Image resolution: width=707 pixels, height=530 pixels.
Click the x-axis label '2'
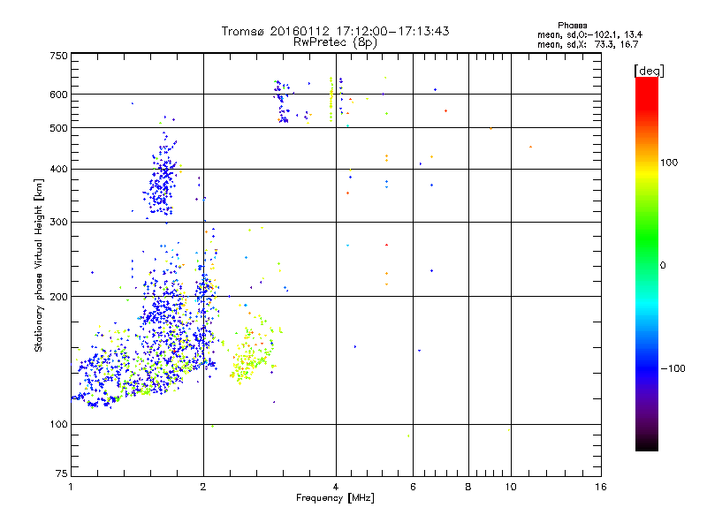pyautogui.click(x=203, y=487)
